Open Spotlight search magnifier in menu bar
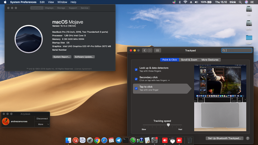 (x=240, y=2)
